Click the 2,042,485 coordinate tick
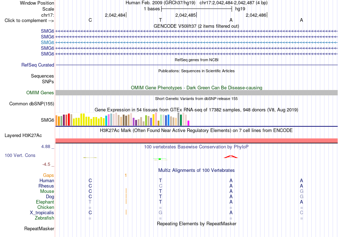The width and height of the screenshot is (338, 237). click(x=186, y=15)
